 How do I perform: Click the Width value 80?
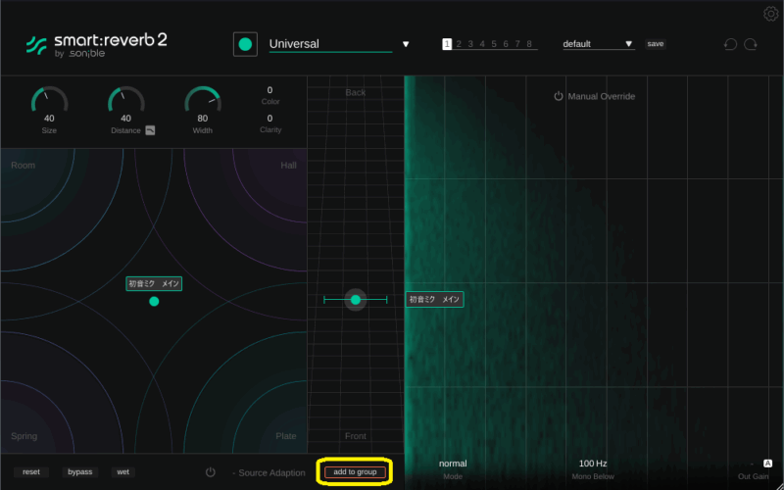pos(203,119)
